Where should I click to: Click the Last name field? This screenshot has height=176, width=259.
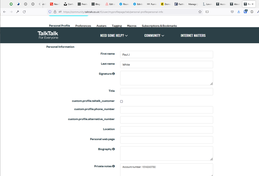[x=166, y=65]
